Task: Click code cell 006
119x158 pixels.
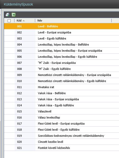Action: [x=25, y=57]
